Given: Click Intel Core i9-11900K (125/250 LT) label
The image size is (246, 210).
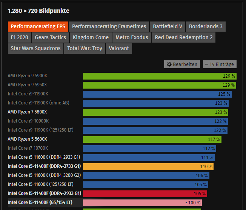Looking at the screenshot, I should click(x=40, y=130).
